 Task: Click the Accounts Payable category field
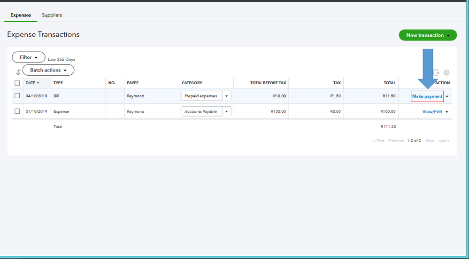[x=202, y=111]
